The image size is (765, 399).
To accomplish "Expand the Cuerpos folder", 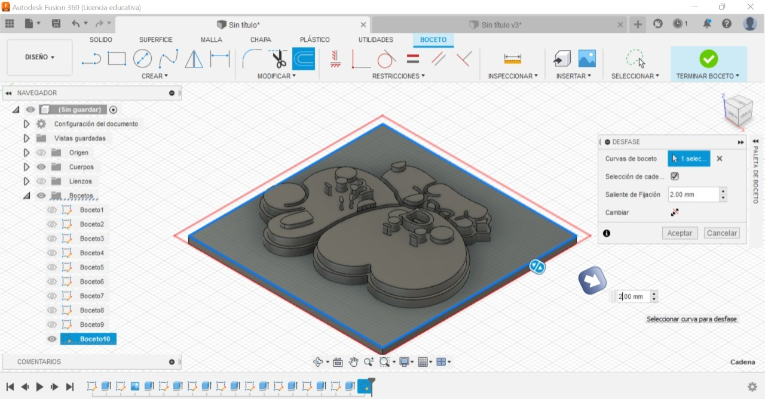I will point(26,167).
